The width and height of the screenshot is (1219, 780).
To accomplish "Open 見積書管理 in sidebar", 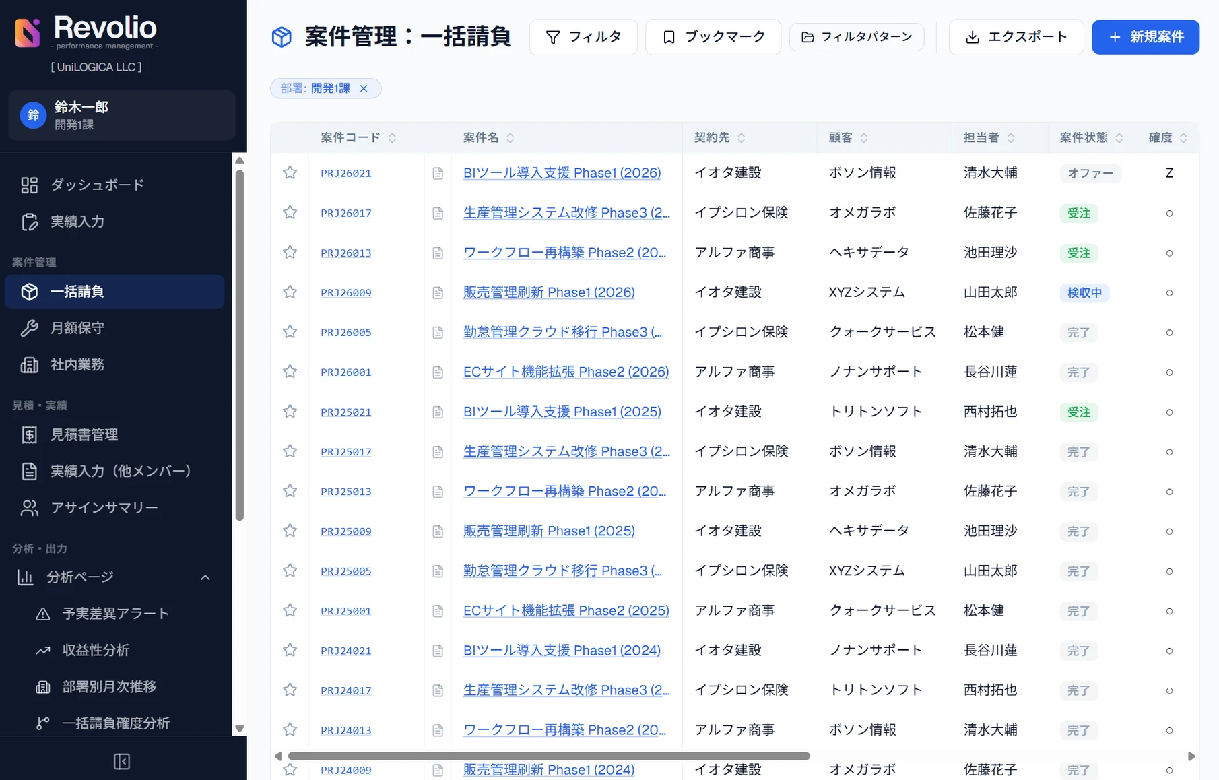I will [x=114, y=434].
